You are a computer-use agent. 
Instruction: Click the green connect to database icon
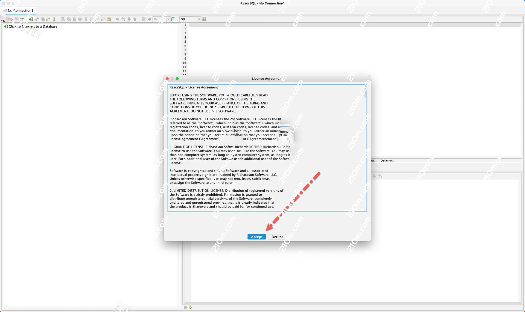click(31, 19)
